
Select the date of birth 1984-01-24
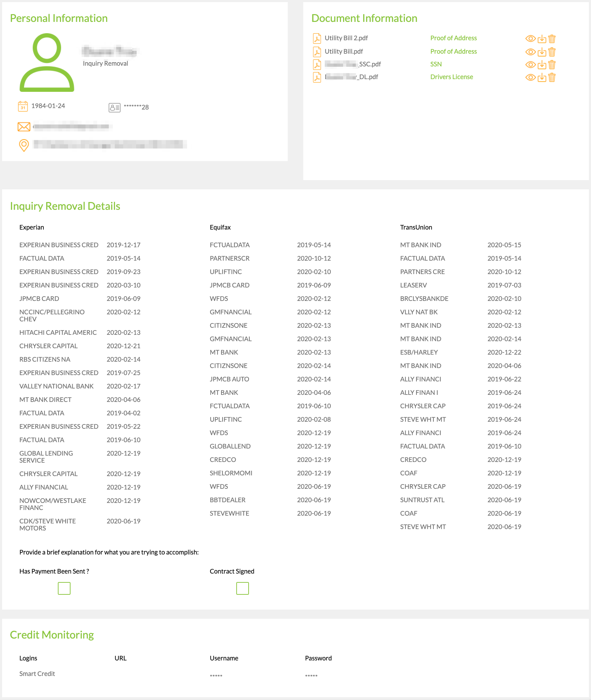pyautogui.click(x=48, y=106)
